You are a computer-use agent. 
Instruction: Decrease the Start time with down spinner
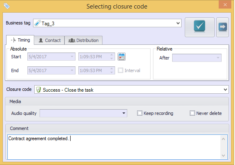[x=111, y=59]
